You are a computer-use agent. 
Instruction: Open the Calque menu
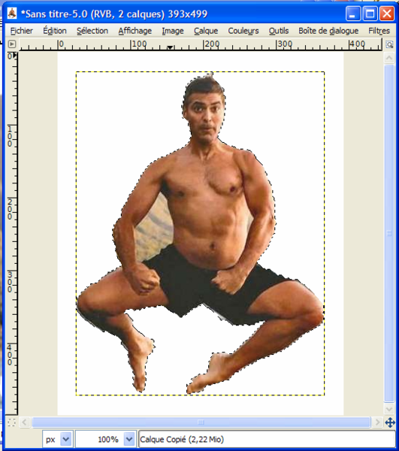pos(206,31)
